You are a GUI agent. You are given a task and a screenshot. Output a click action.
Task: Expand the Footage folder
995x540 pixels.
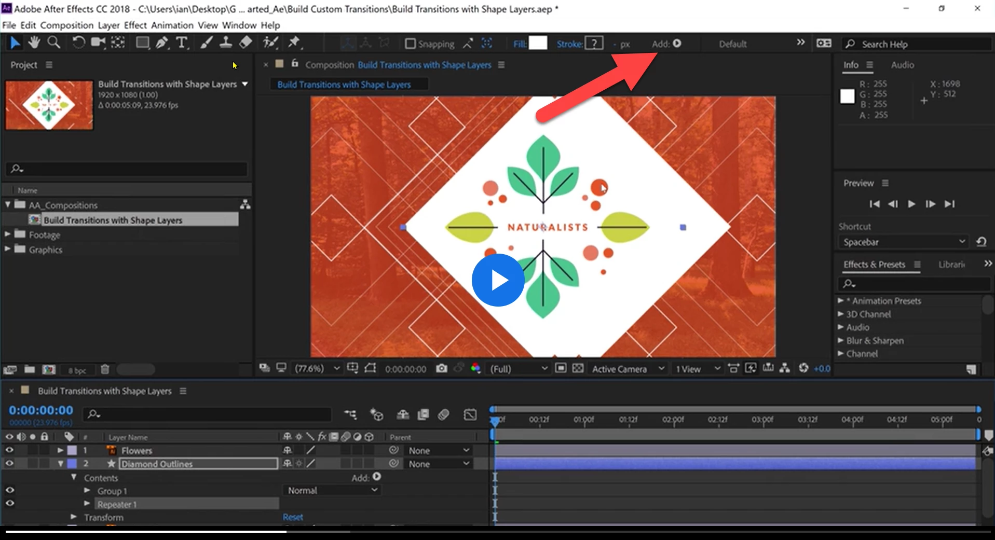(x=7, y=234)
